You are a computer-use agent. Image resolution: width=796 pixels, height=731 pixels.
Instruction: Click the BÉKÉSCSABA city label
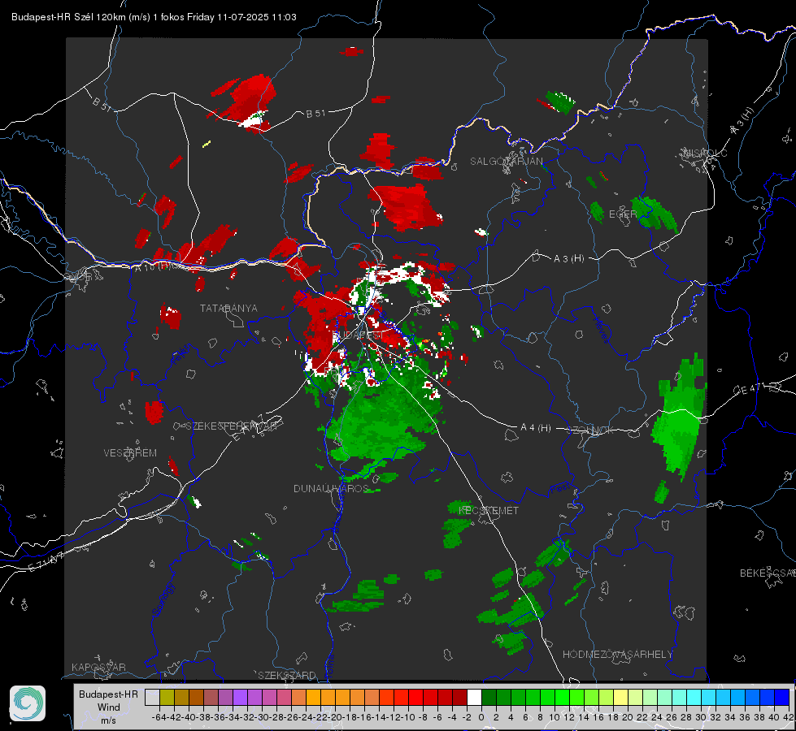[x=768, y=573]
